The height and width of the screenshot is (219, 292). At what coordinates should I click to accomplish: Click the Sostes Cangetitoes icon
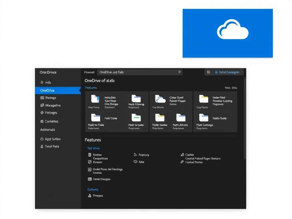pyautogui.click(x=90, y=155)
